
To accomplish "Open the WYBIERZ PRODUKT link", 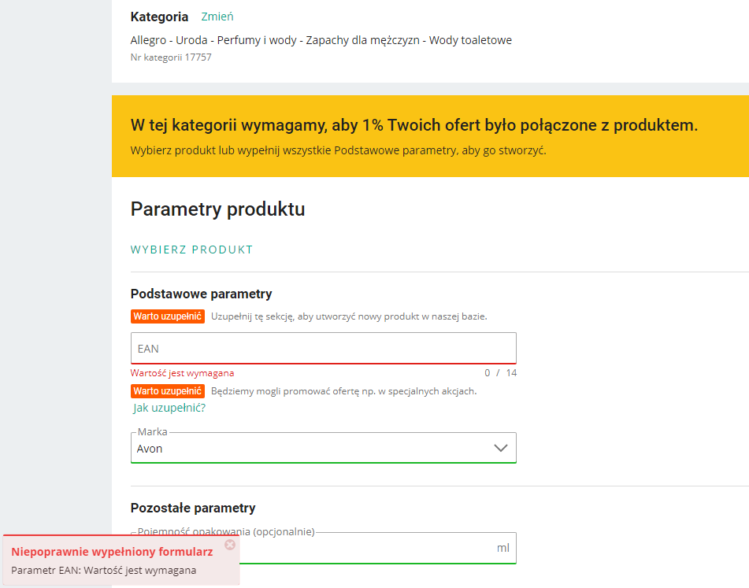I will 191,250.
